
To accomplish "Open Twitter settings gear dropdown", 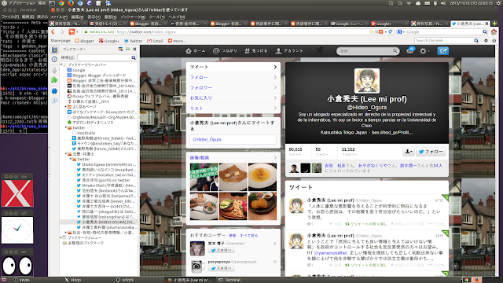I will pos(424,50).
